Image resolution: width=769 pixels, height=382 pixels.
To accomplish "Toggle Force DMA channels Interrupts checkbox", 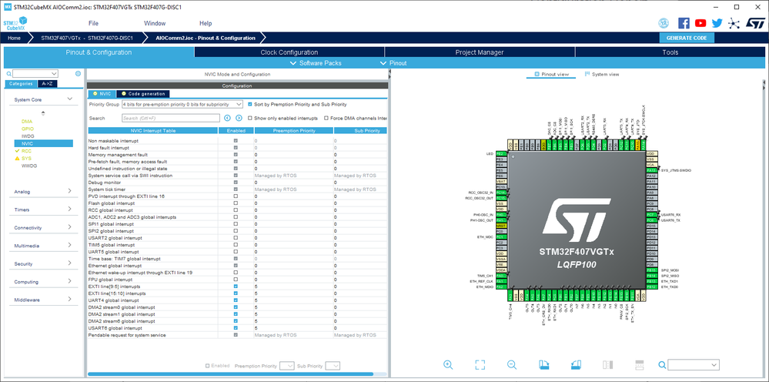I will click(326, 118).
